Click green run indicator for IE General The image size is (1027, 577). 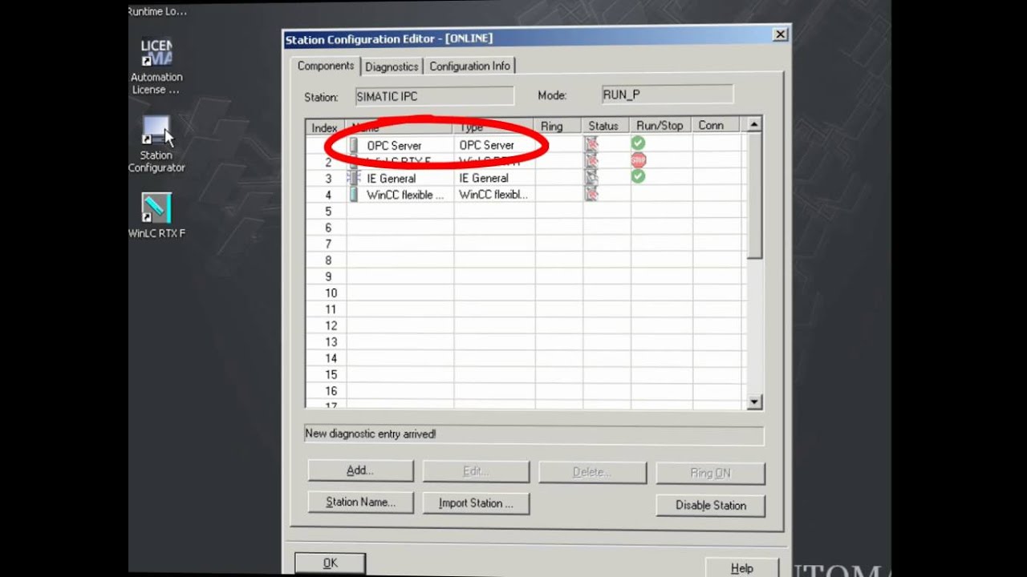click(x=638, y=176)
